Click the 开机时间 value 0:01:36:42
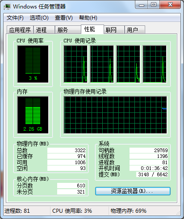Viewport: 184px width, 219px height. click(149, 168)
